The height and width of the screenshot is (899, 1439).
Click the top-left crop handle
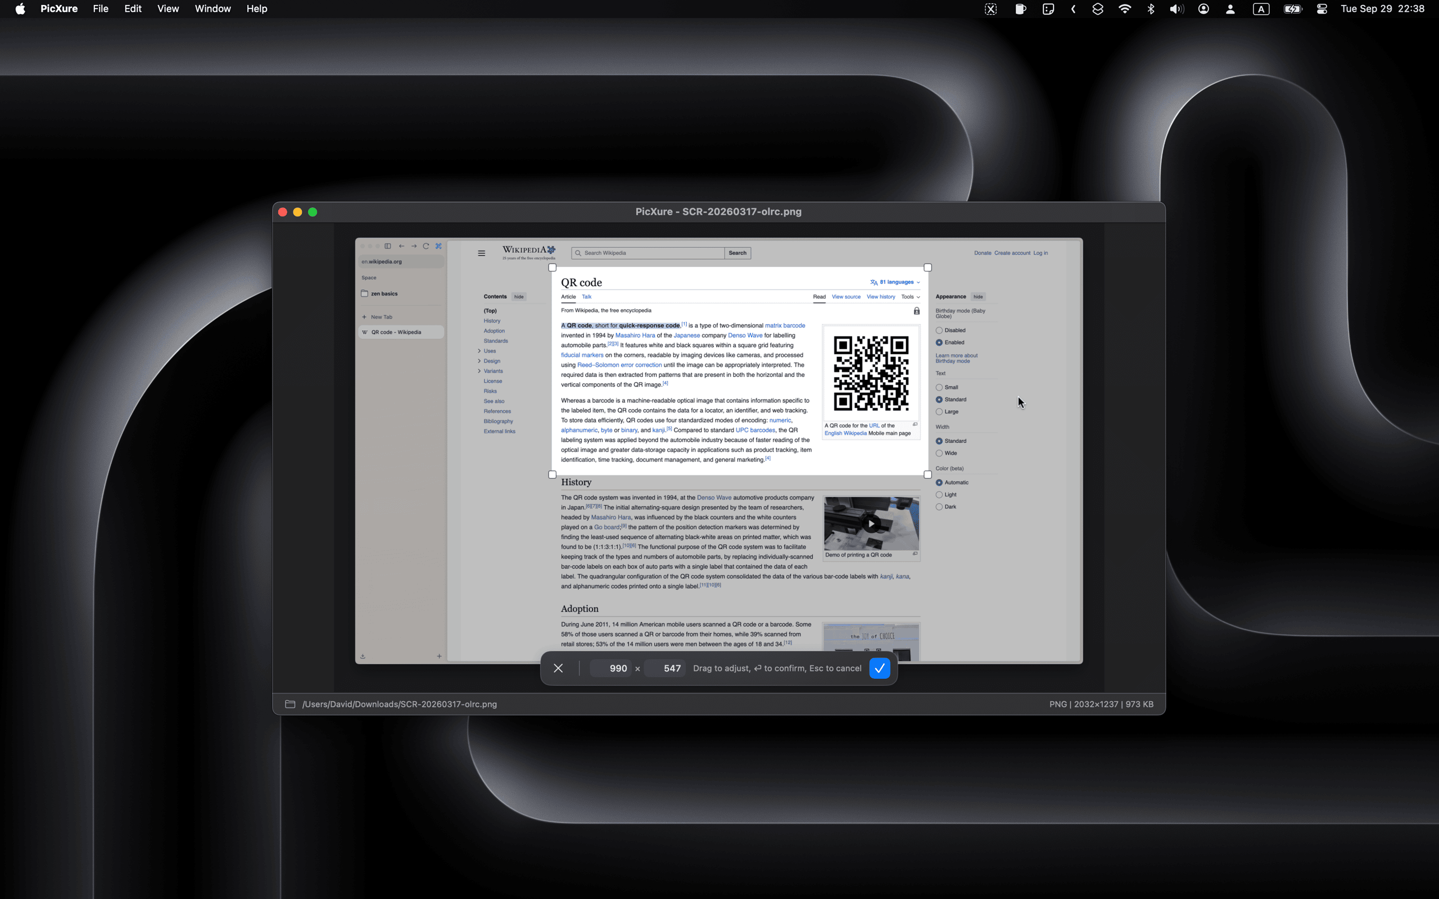553,267
